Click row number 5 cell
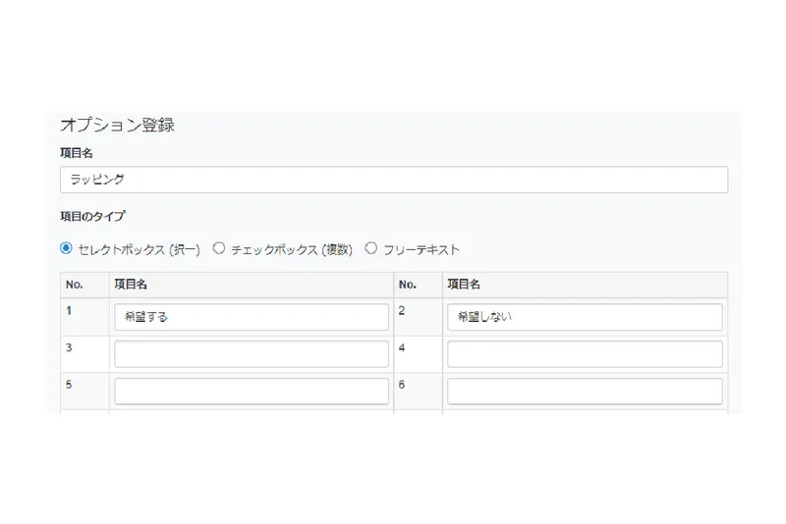 pyautogui.click(x=84, y=392)
